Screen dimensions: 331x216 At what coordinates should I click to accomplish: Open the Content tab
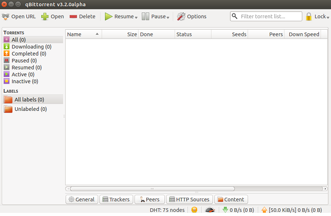(231, 199)
